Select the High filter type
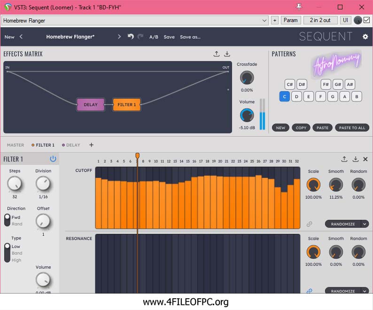The height and width of the screenshot is (310, 373). point(16,260)
